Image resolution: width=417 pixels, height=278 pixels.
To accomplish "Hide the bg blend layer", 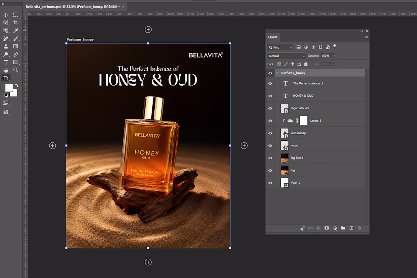I will [270, 158].
